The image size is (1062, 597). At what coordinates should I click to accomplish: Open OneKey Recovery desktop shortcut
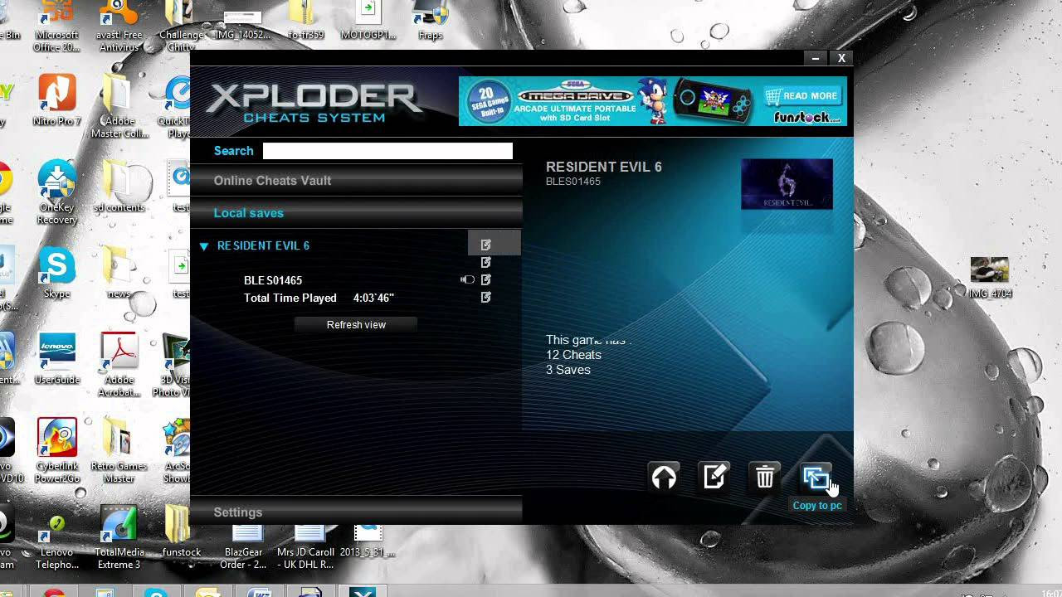56,192
